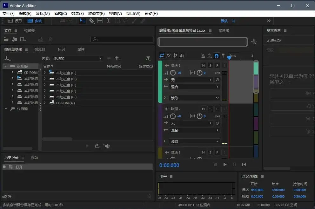315x209 pixels.
Task: Click the loop preview icon in Media Browser
Action: (97, 146)
